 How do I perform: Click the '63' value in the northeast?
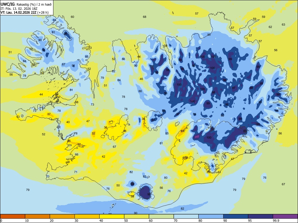click(283, 24)
